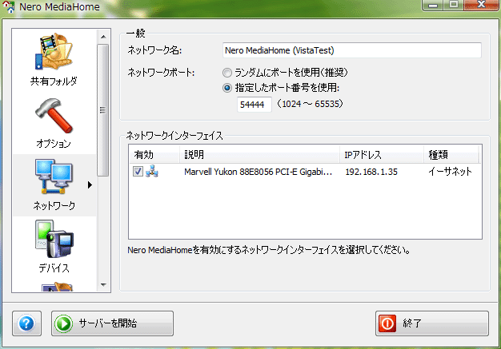
Task: Click the 有効 column header
Action: point(154,155)
